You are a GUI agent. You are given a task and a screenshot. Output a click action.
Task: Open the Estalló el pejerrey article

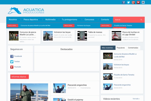click(x=75, y=100)
